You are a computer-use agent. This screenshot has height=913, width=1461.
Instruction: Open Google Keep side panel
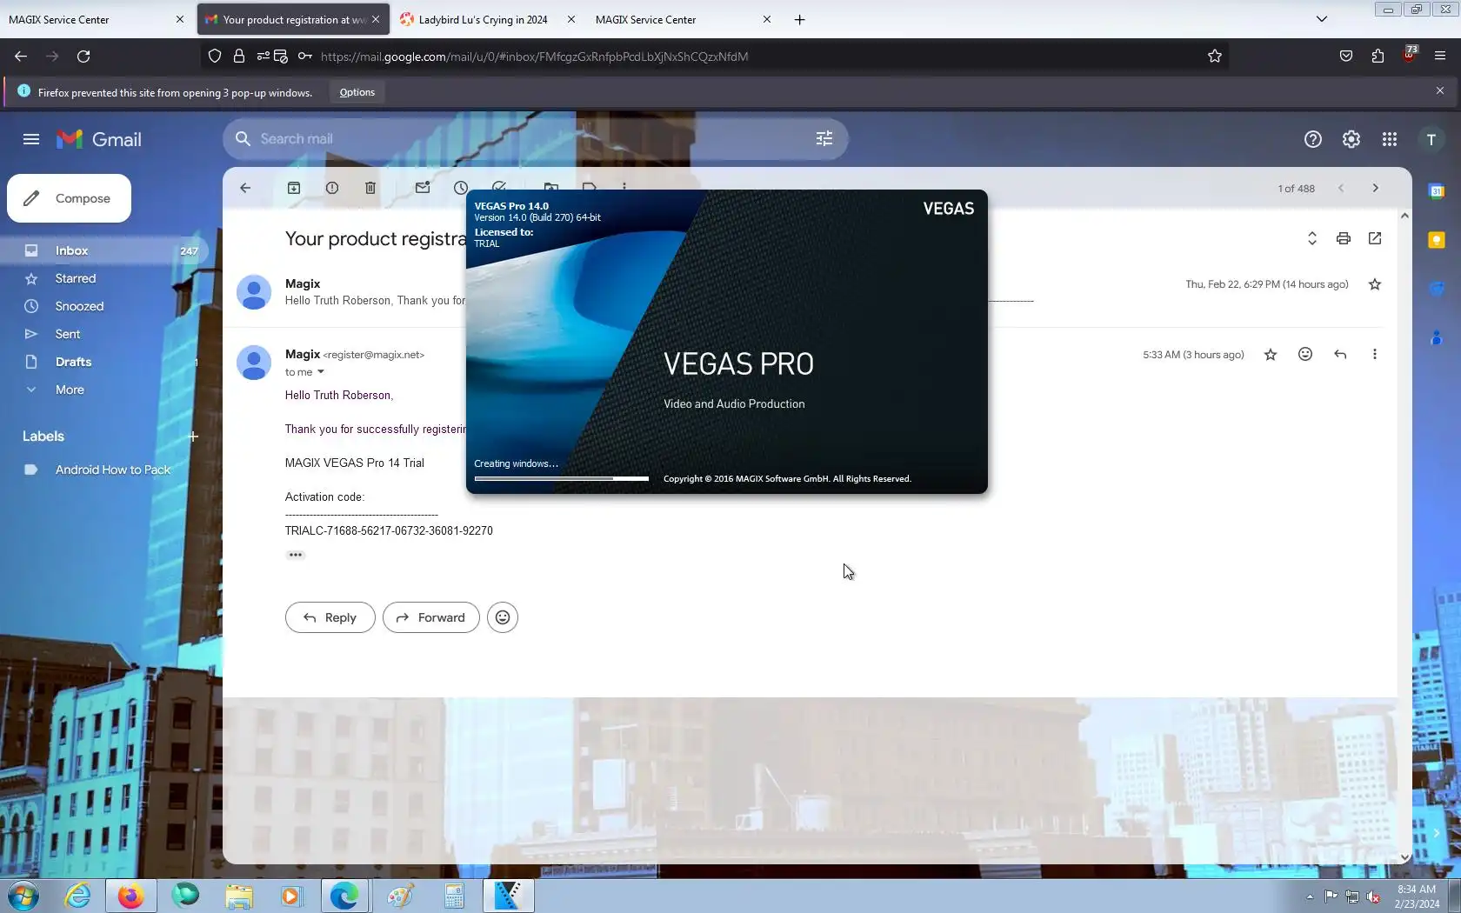(1437, 240)
